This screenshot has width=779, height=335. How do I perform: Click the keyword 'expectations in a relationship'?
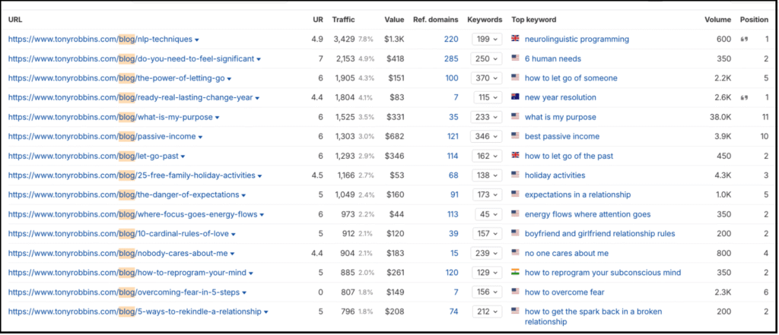coord(578,195)
